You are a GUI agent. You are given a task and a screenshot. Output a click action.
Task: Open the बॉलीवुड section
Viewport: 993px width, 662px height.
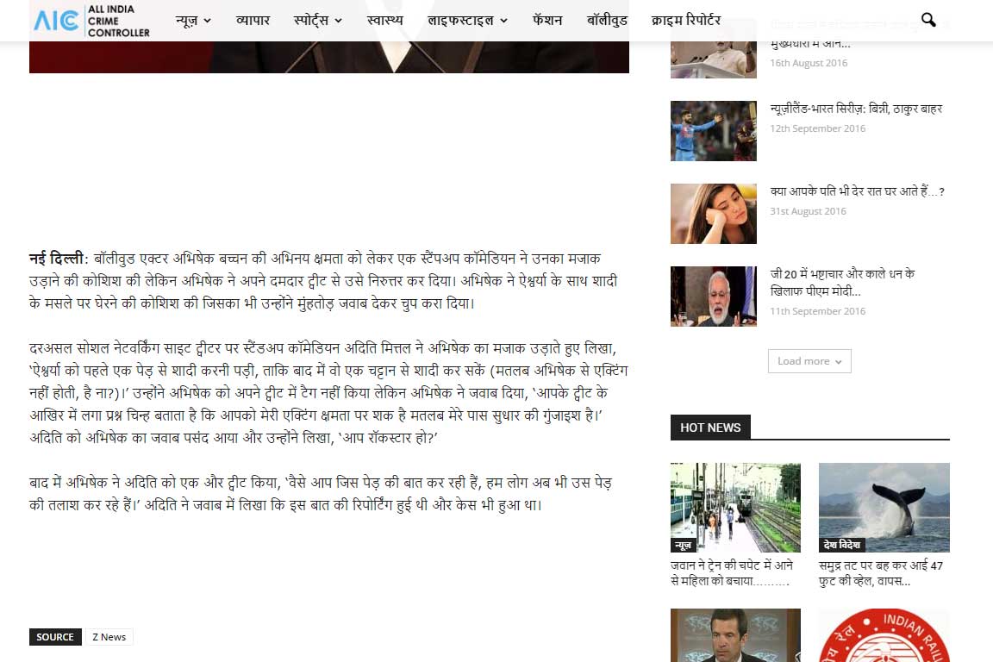coord(607,20)
